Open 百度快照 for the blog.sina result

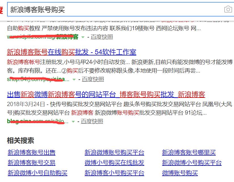[92, 121]
